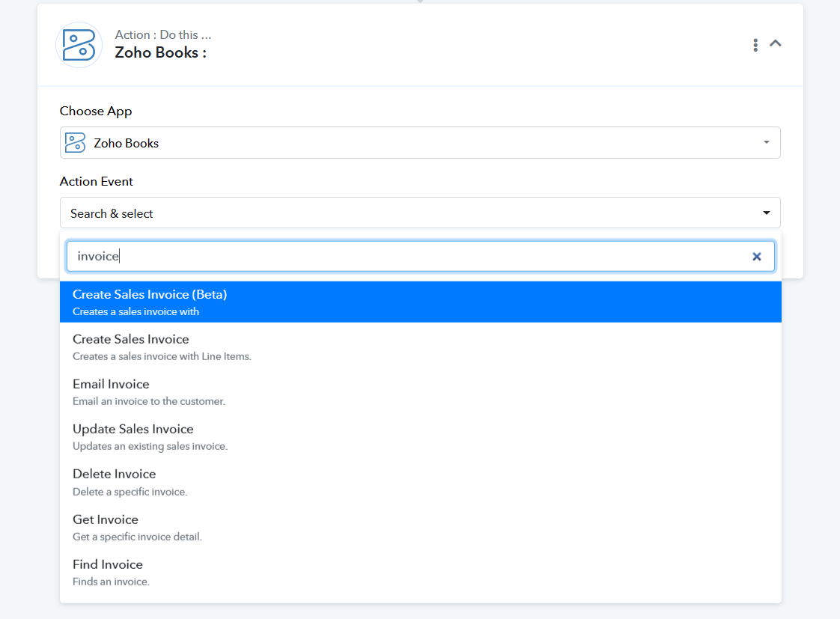Click into the invoice search field
The image size is (840, 619).
pyautogui.click(x=420, y=256)
